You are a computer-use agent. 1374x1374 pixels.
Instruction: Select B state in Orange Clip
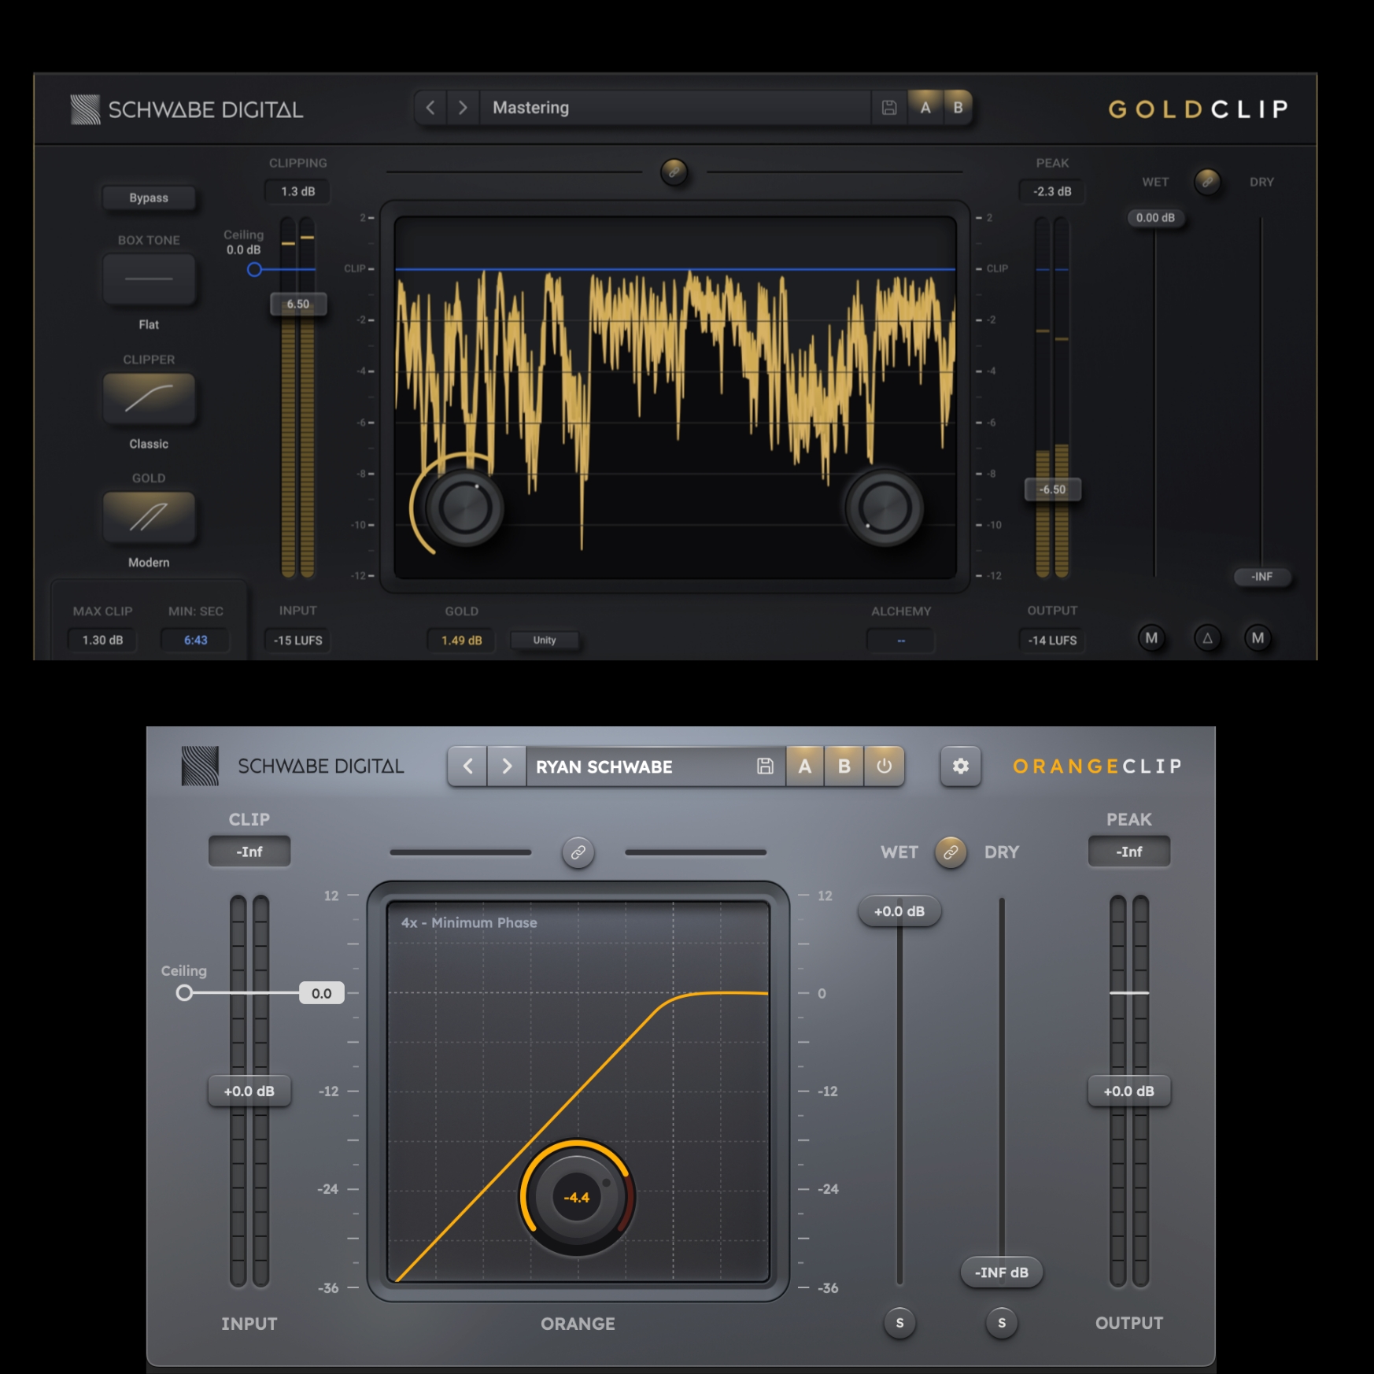pos(844,766)
